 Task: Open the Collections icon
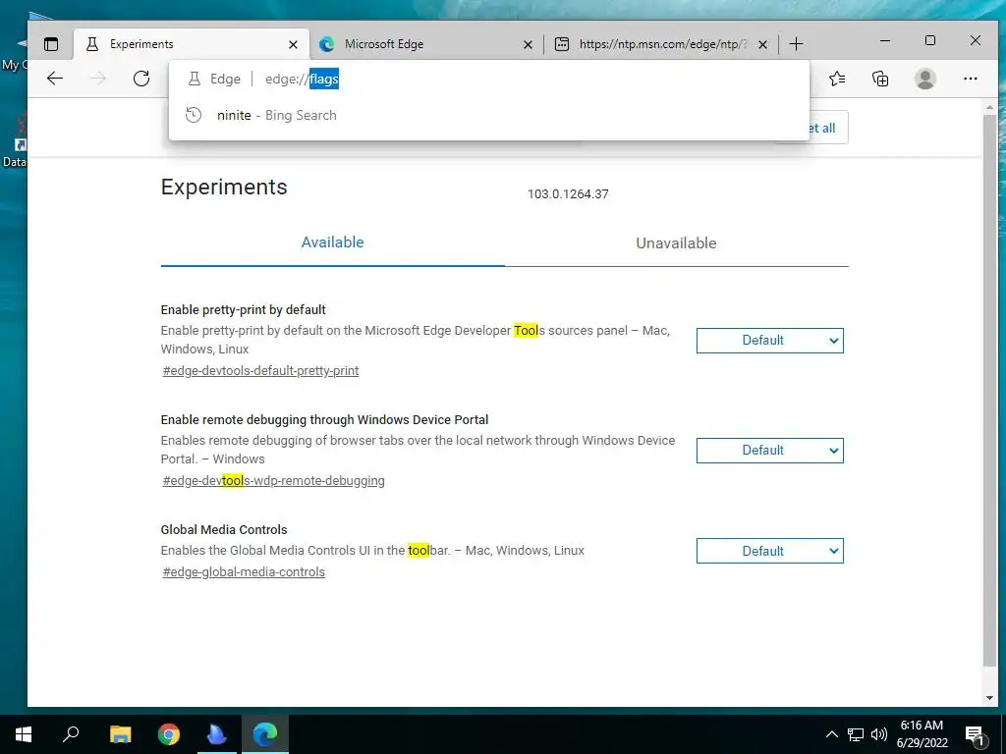click(880, 79)
